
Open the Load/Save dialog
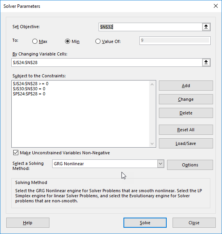coord(186,143)
